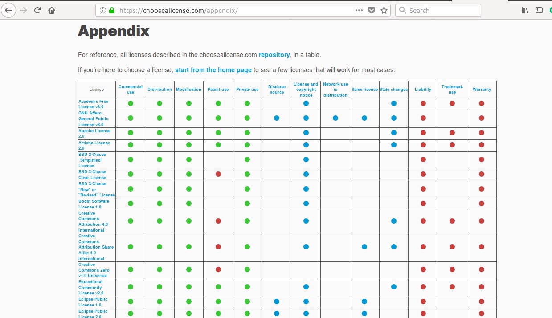The height and width of the screenshot is (318, 552).
Task: Open the Trademark use header link
Action: click(x=452, y=90)
